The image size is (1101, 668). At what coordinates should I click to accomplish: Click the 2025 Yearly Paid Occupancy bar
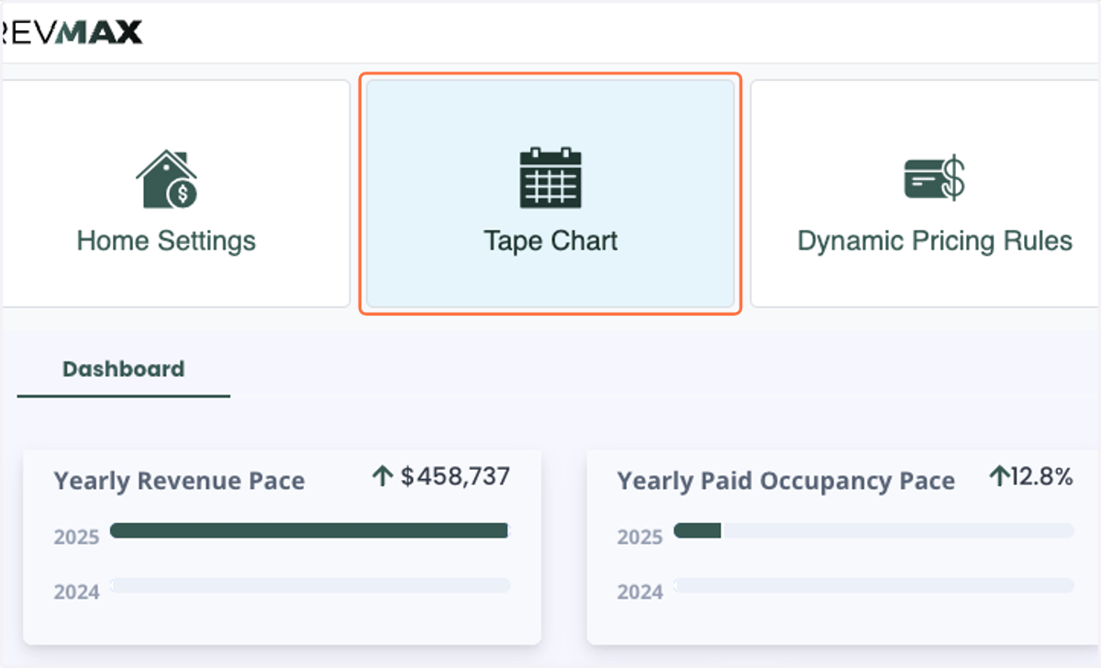(x=873, y=529)
